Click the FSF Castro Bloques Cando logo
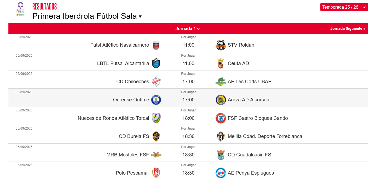 click(221, 118)
